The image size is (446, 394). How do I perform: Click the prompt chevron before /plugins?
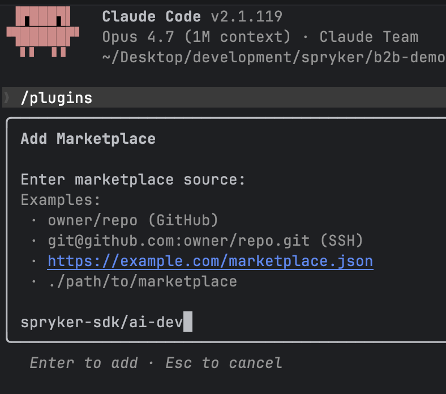[7, 98]
